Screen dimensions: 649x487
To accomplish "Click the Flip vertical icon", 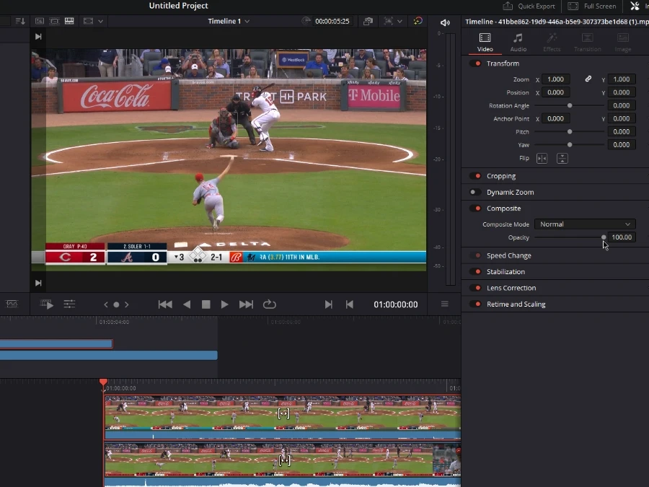I will click(x=562, y=158).
